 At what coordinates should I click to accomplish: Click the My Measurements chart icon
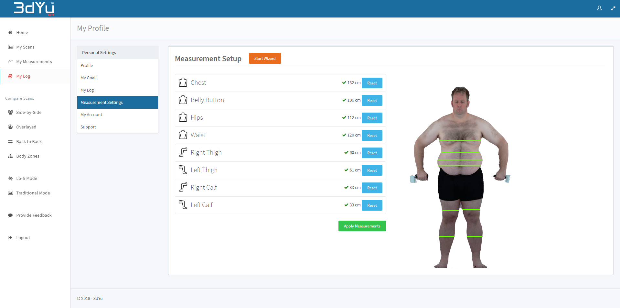[10, 61]
